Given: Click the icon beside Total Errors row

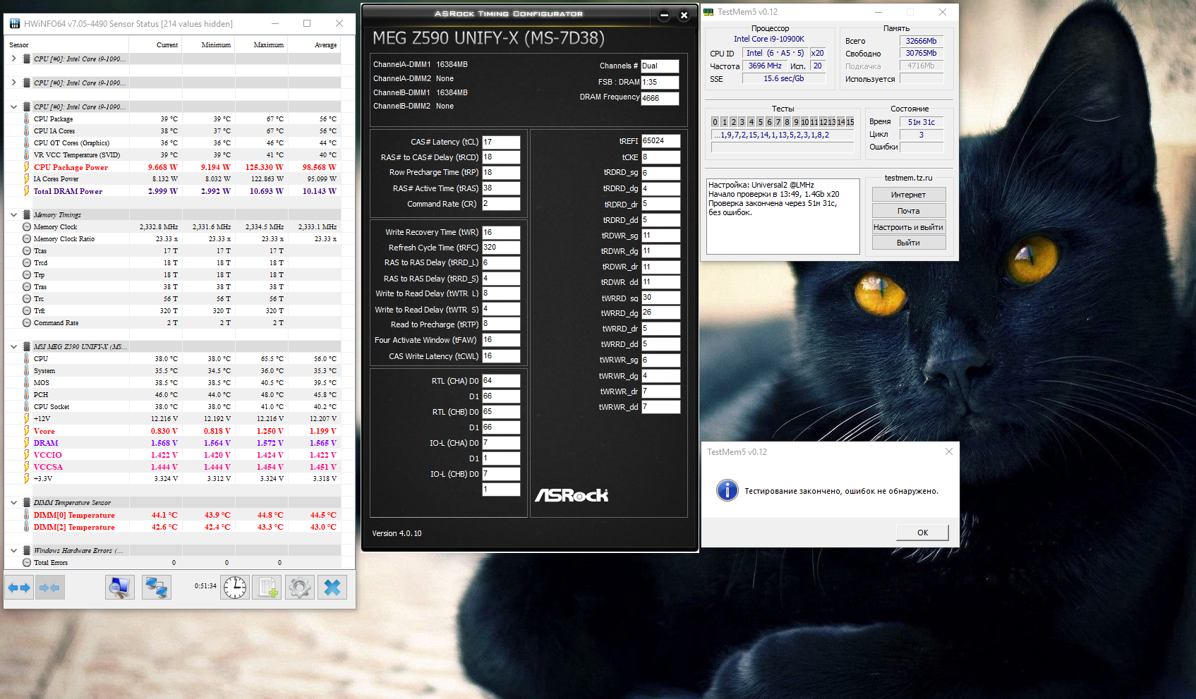Looking at the screenshot, I should [26, 563].
